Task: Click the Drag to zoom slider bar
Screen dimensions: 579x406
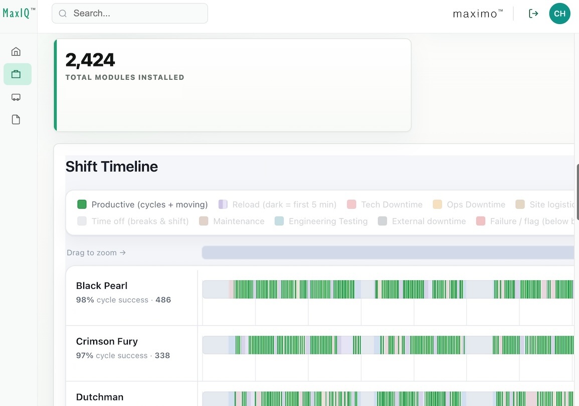Action: 388,253
